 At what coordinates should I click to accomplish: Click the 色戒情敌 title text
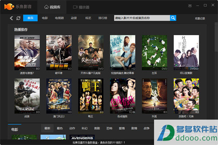122,116
